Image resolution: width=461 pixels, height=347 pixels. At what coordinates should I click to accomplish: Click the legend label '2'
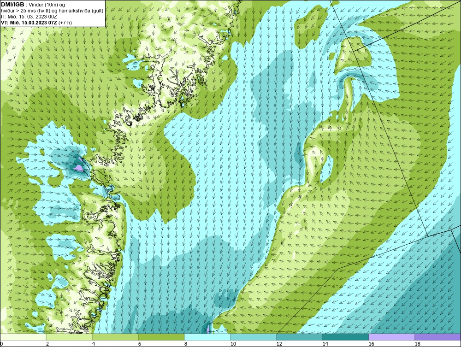click(47, 344)
